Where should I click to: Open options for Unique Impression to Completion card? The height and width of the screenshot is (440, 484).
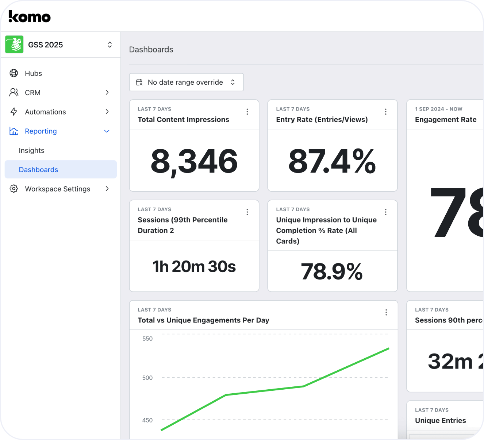tap(385, 212)
